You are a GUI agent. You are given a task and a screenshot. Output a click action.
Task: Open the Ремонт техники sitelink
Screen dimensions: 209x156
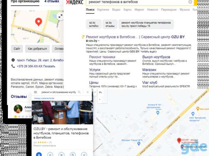(x=102, y=57)
